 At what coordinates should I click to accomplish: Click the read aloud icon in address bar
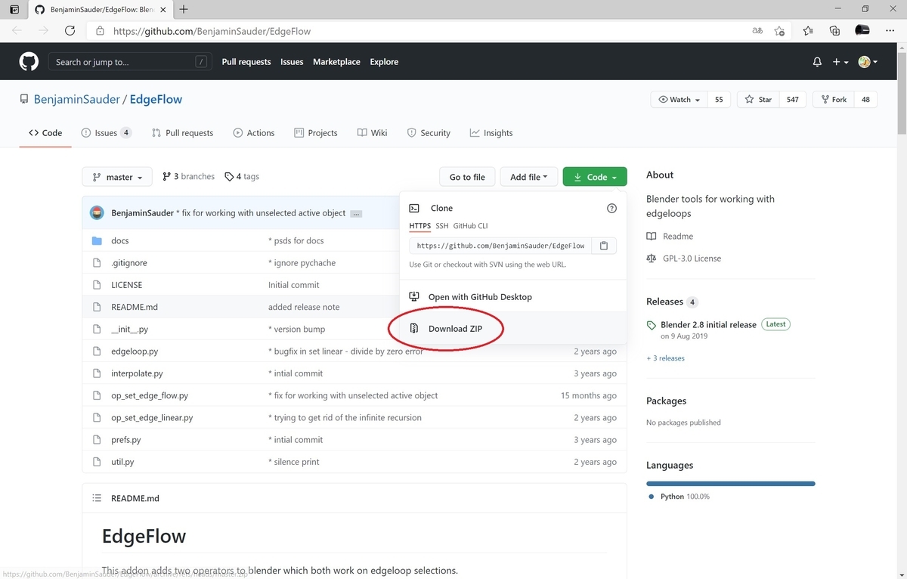757,31
